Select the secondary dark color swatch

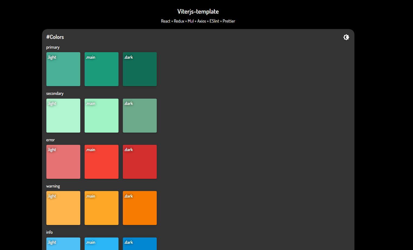(x=140, y=115)
